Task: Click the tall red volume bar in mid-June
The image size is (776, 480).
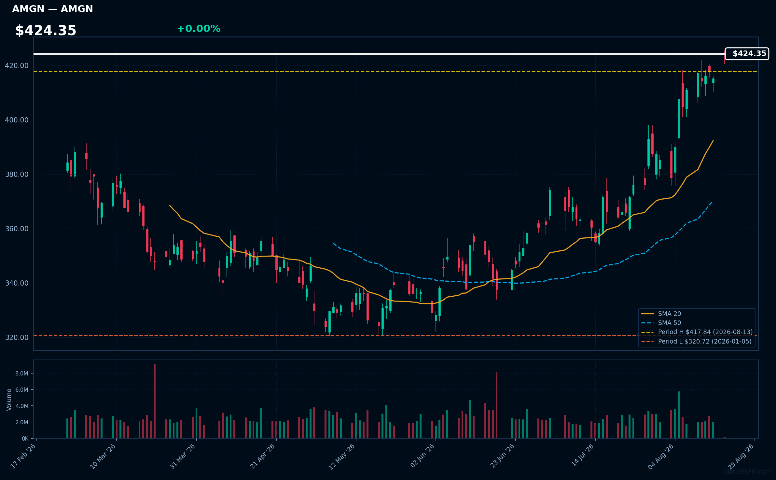Action: (x=496, y=405)
